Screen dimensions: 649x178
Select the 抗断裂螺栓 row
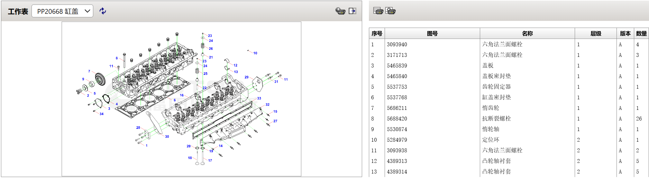pyautogui.click(x=496, y=119)
